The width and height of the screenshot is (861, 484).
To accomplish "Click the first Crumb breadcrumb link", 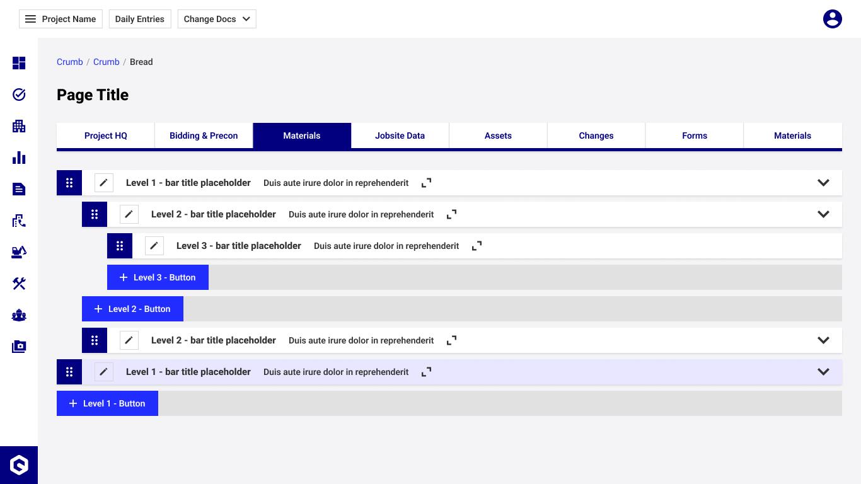I will pyautogui.click(x=69, y=62).
